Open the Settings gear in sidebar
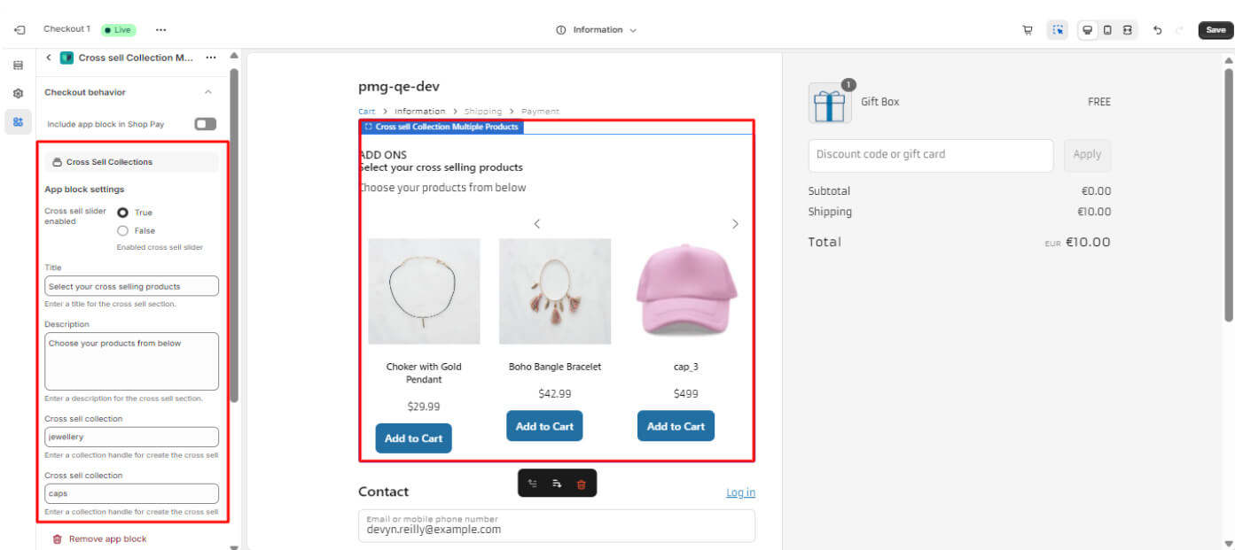The width and height of the screenshot is (1235, 550). click(x=18, y=93)
